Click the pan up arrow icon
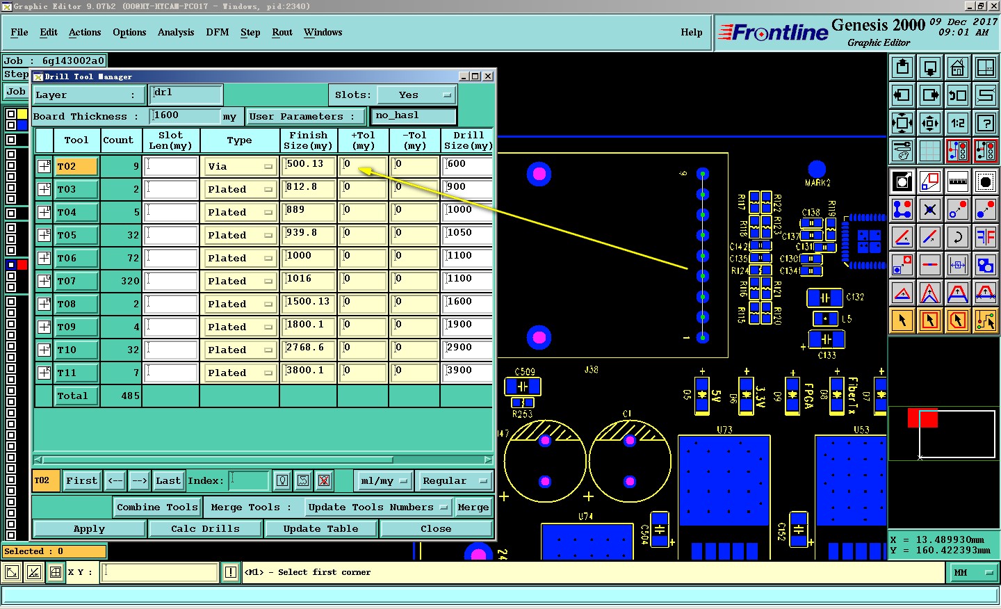 click(x=902, y=67)
